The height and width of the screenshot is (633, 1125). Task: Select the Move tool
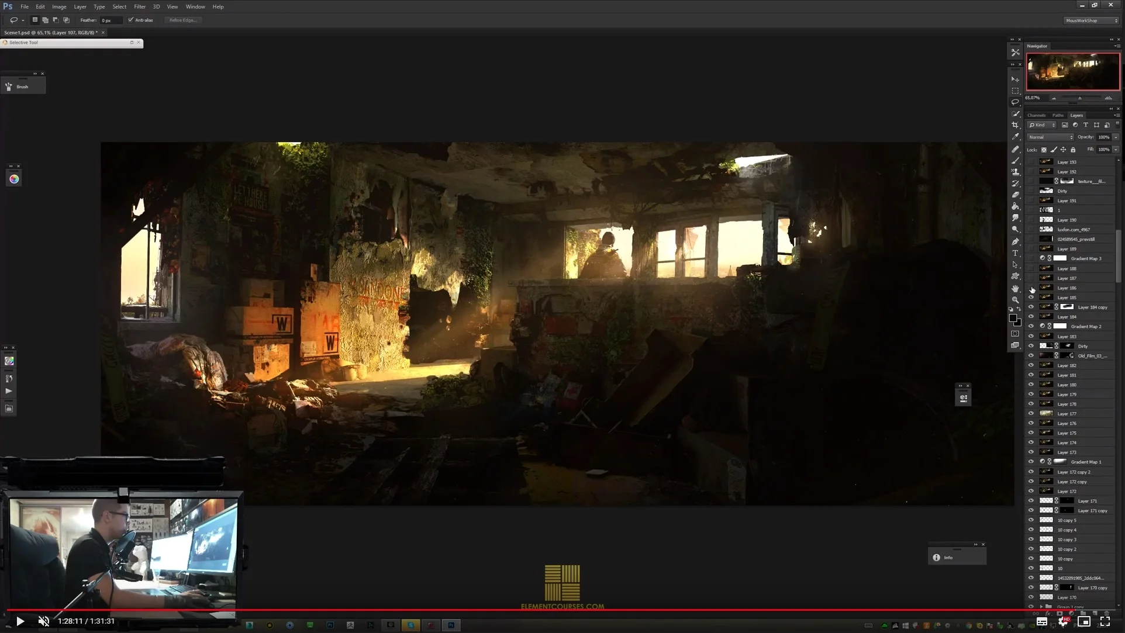click(x=1015, y=79)
